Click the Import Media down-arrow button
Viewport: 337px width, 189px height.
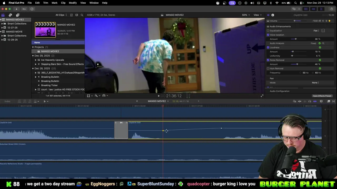click(16, 9)
